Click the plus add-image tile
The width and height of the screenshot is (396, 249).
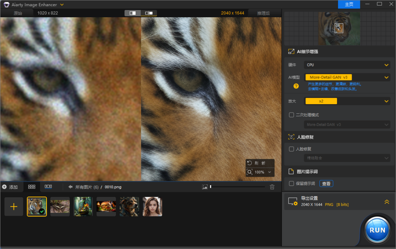(14, 206)
